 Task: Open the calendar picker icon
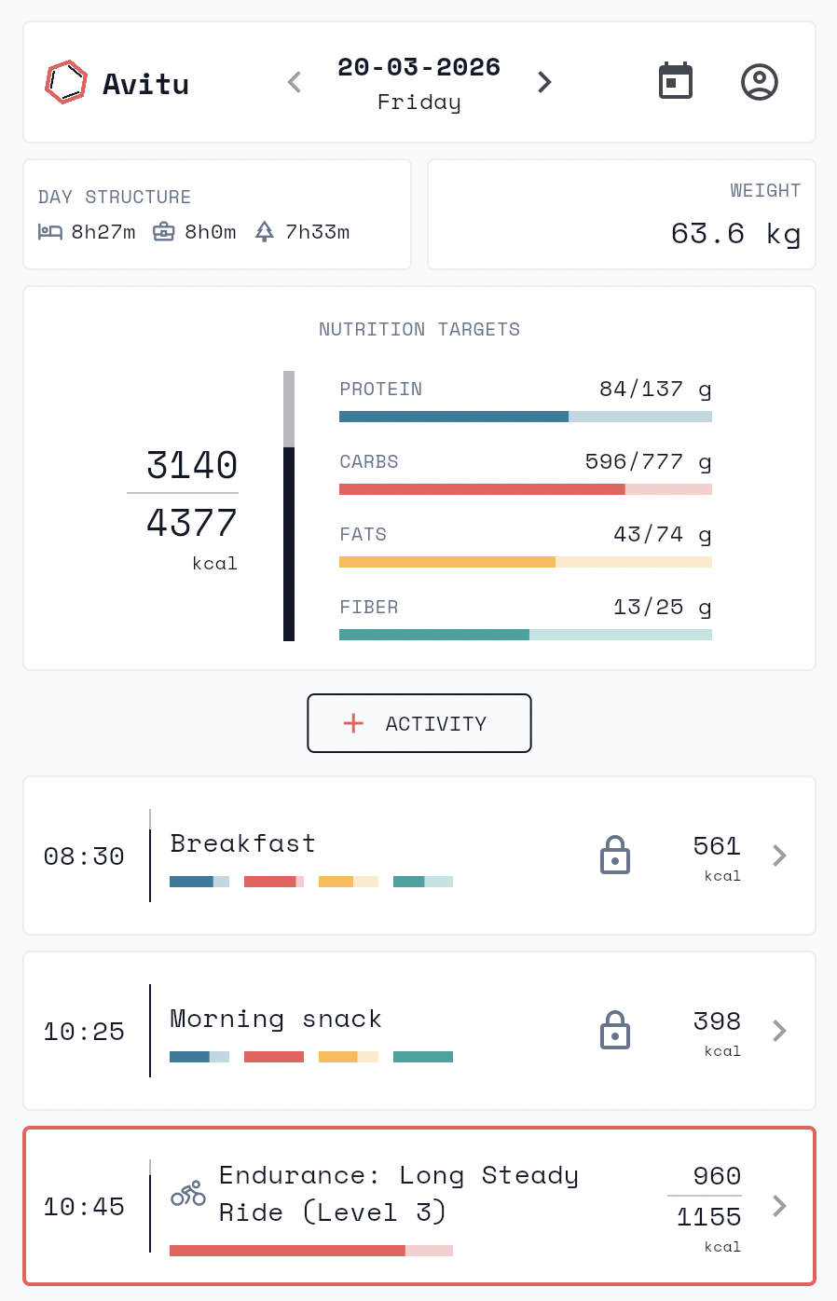pyautogui.click(x=676, y=81)
